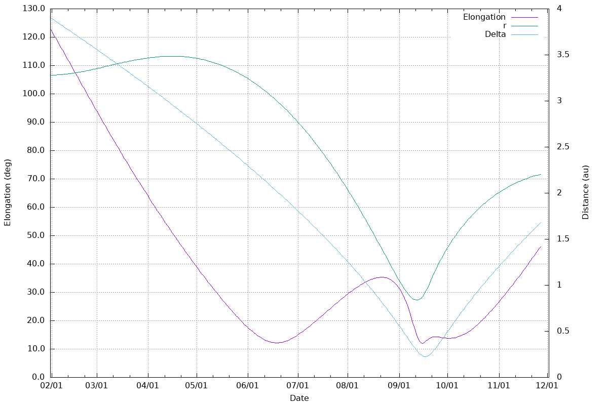The image size is (608, 405).
Task: Click the 110.0 elongation tick label
Action: point(35,65)
